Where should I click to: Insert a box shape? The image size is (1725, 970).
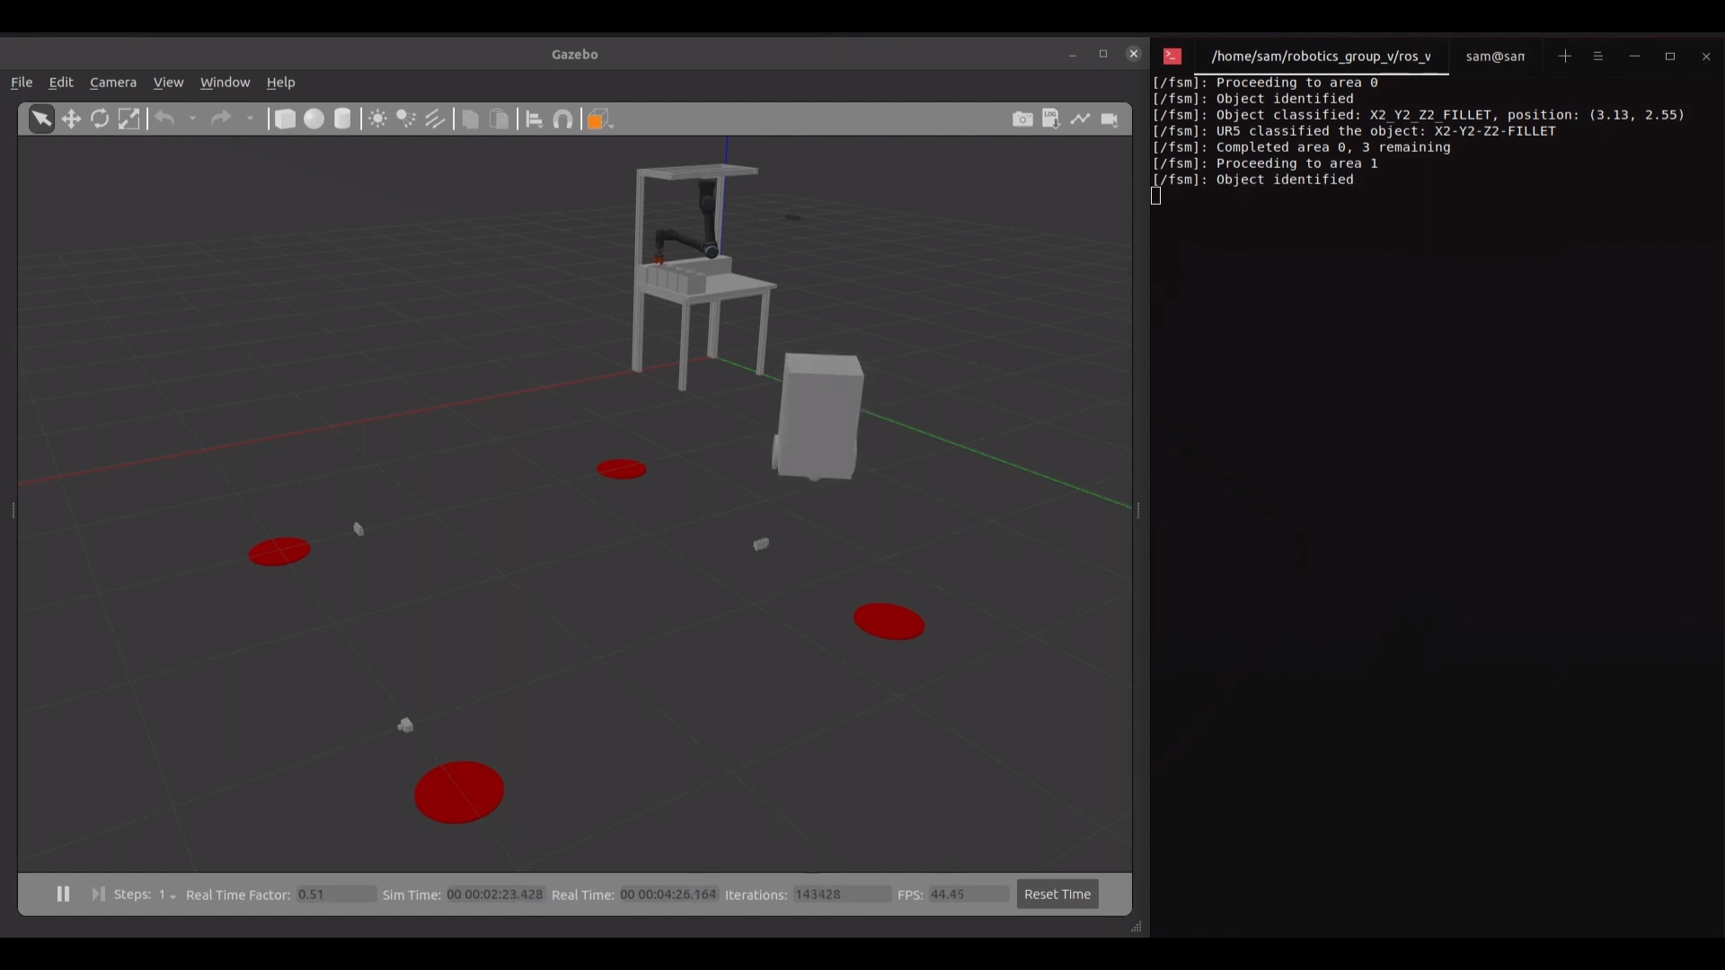tap(285, 119)
